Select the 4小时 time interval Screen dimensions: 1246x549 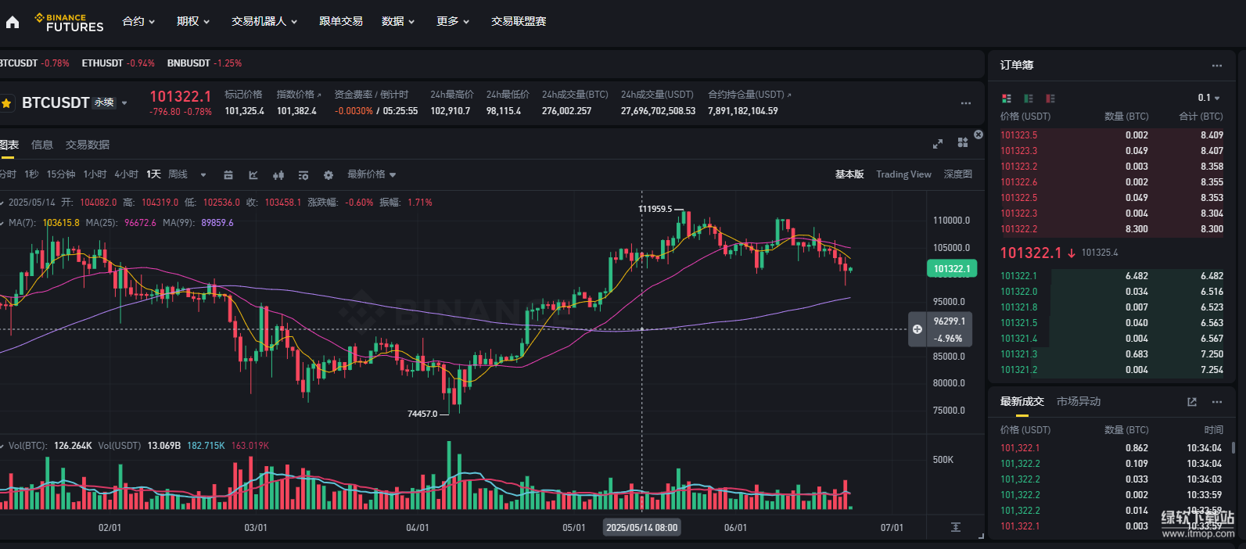coord(126,174)
